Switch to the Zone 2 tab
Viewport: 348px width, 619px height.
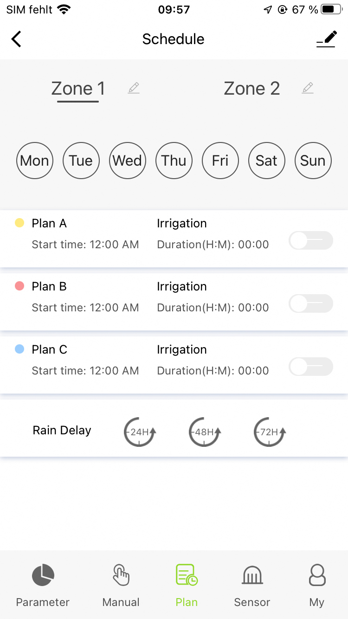pos(251,88)
